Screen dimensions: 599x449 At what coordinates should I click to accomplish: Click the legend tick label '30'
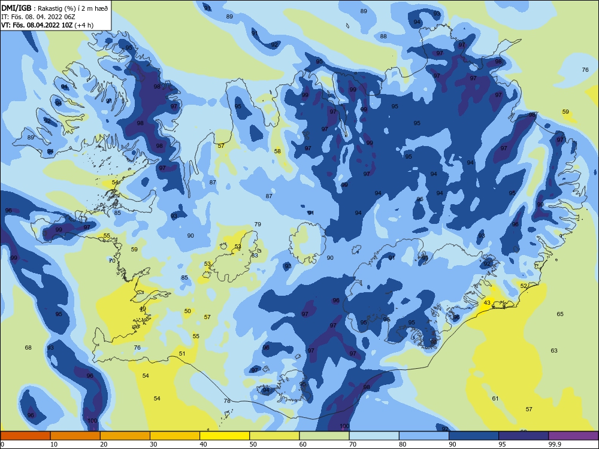click(153, 444)
